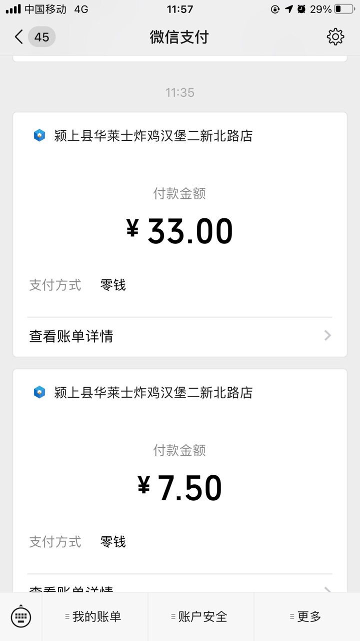Switch to keyboard input via bottom-left icon

(21, 616)
